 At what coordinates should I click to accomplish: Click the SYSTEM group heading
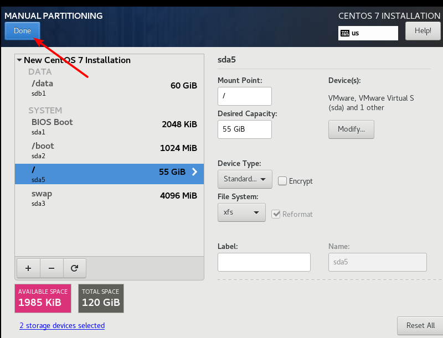coord(45,110)
